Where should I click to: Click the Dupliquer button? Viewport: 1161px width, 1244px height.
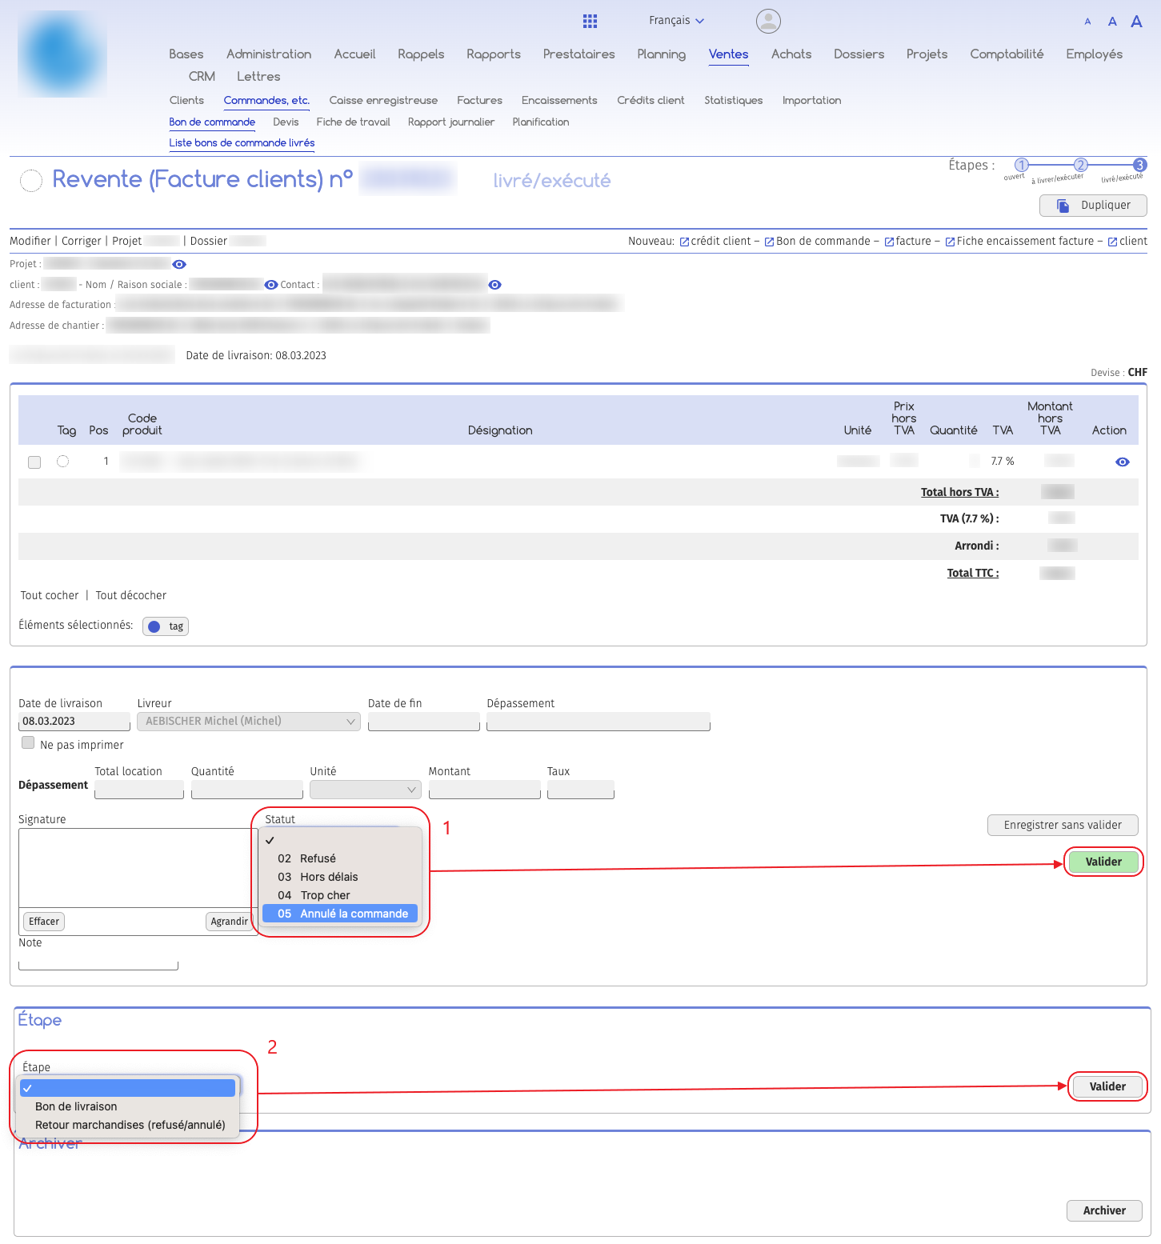coord(1093,206)
